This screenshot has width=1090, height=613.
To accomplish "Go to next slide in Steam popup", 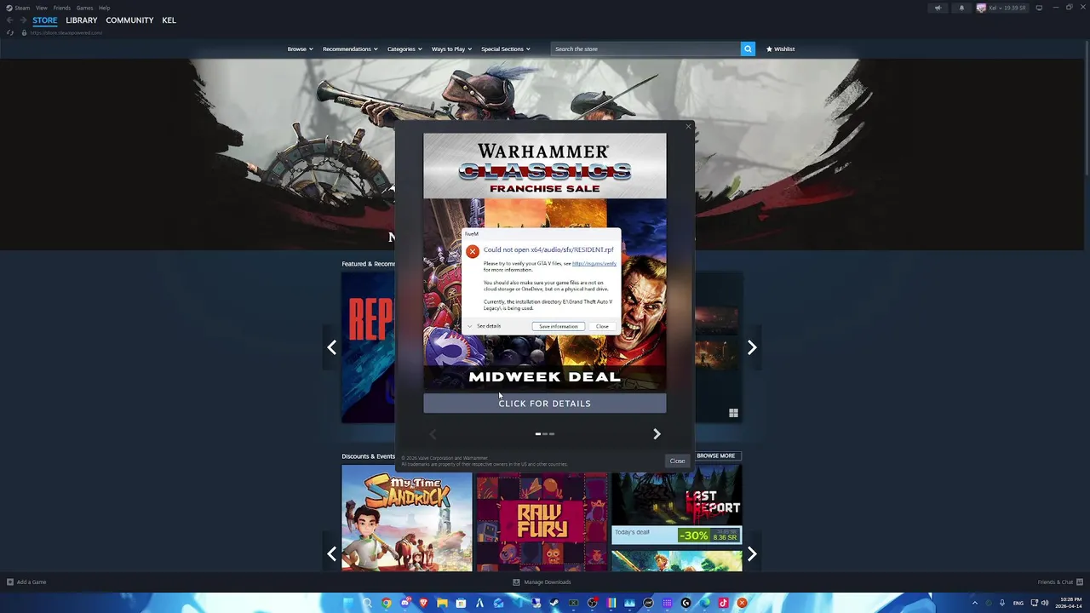I will click(x=657, y=434).
